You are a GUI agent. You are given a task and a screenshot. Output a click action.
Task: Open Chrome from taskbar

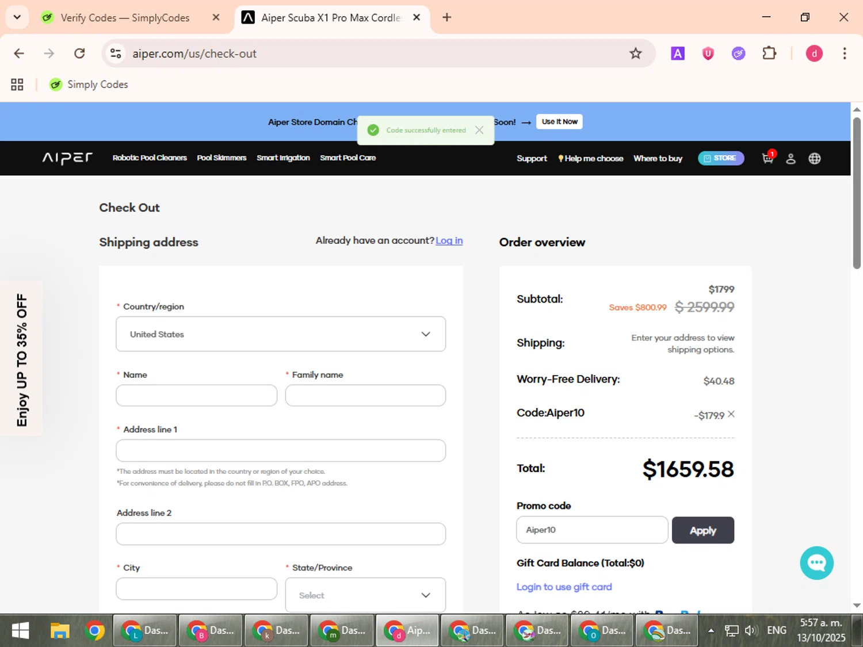95,630
